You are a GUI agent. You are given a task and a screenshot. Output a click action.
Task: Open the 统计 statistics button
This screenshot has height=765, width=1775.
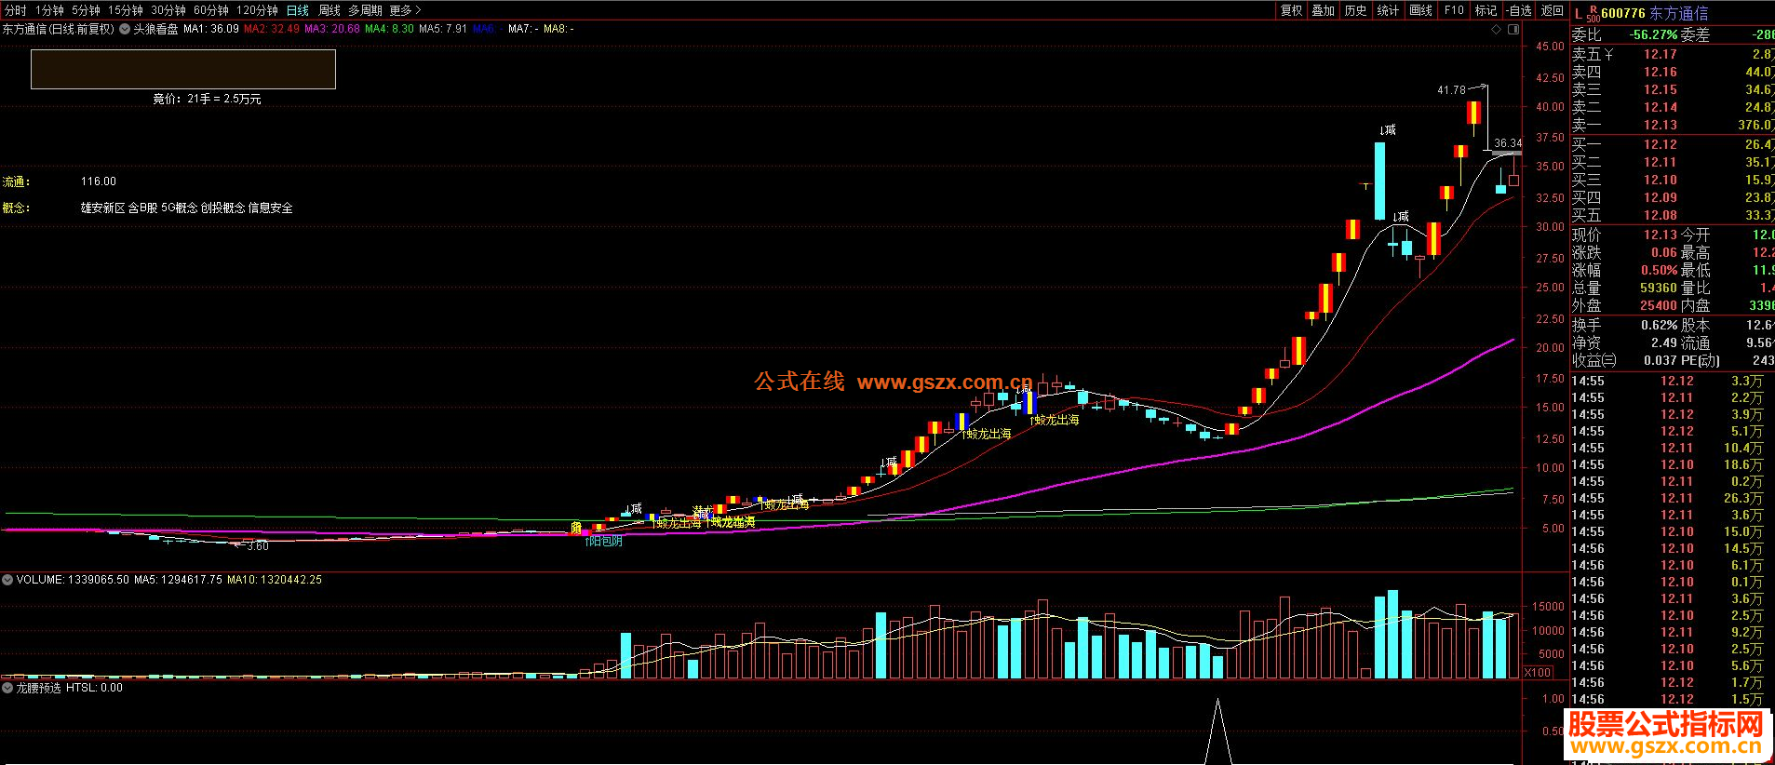(1388, 10)
